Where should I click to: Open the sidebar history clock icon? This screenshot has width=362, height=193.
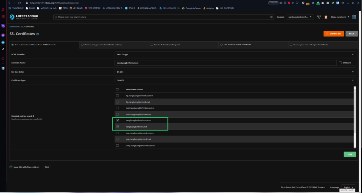[x=3, y=59]
